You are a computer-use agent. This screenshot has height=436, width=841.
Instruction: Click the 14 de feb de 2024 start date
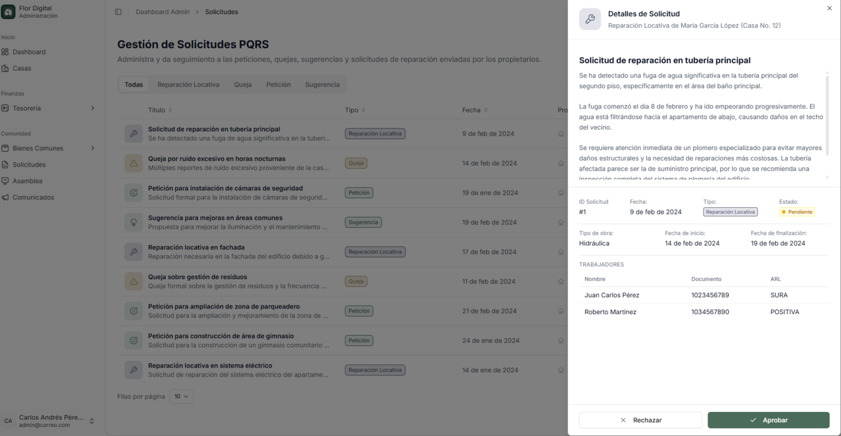tap(692, 243)
